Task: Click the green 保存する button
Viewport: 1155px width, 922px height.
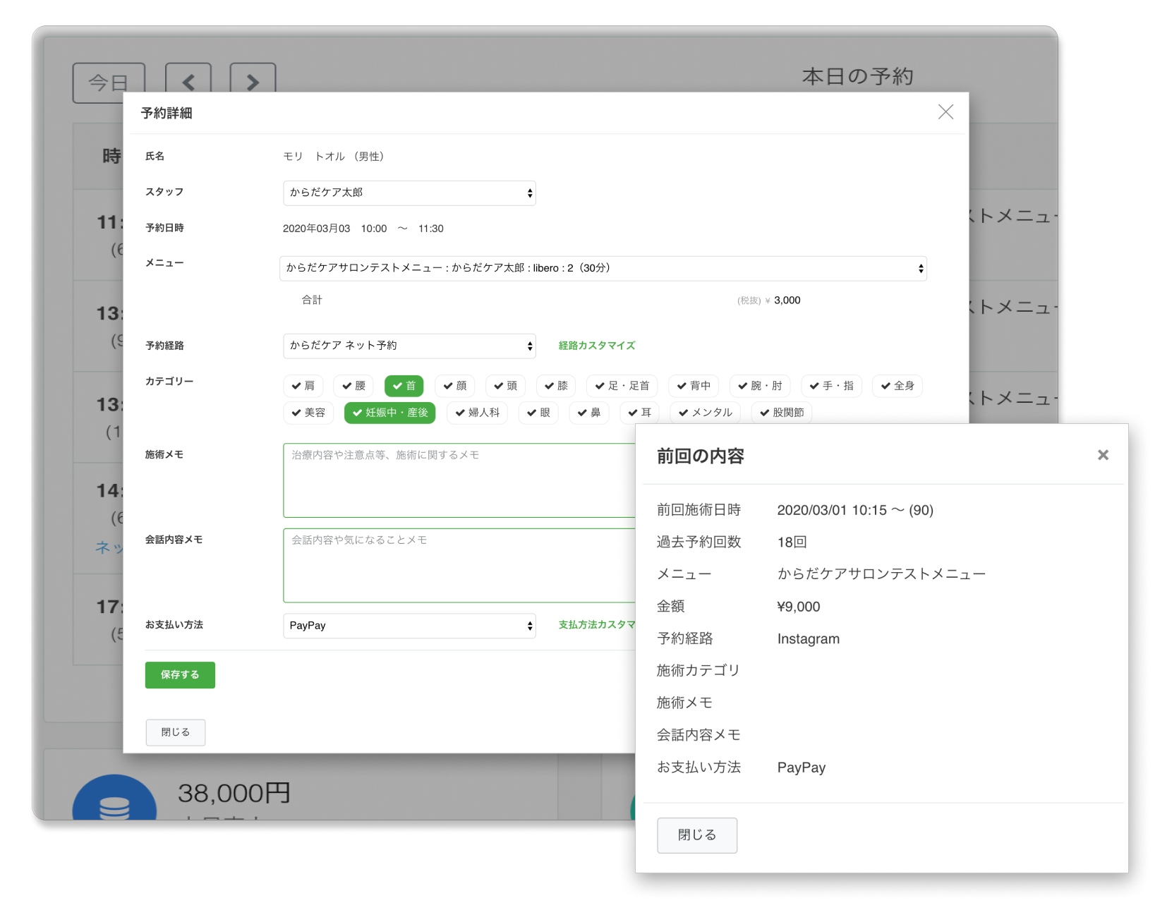Action: pos(180,674)
